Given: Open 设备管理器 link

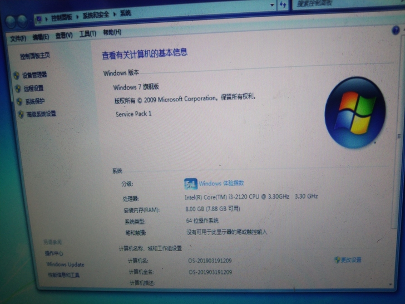Looking at the screenshot, I should (34, 75).
